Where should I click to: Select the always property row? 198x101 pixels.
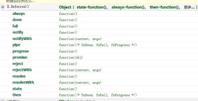(x=99, y=14)
